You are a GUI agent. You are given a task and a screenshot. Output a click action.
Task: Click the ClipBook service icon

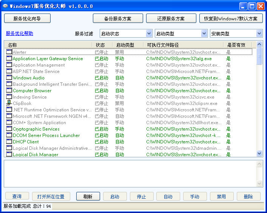click(x=9, y=103)
